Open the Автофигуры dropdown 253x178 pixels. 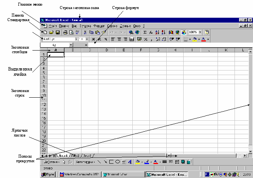[x=85, y=162]
